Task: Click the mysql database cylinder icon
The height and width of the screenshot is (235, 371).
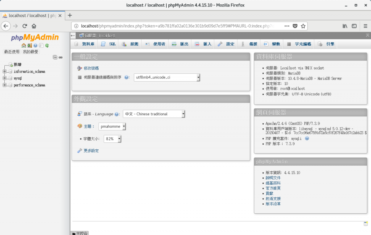Action: [x=11, y=78]
